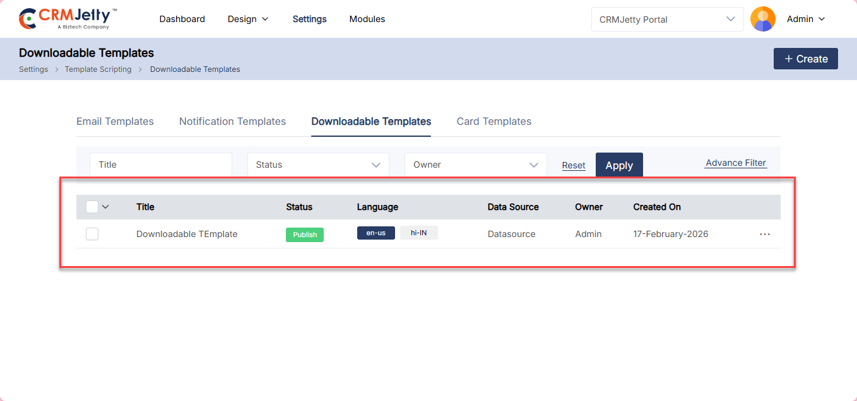
Task: Click the Reset link
Action: coord(574,165)
